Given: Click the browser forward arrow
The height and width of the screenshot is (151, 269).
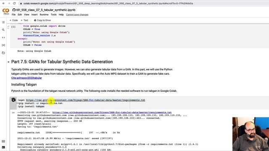Looking at the screenshot, I should pos(9,3).
